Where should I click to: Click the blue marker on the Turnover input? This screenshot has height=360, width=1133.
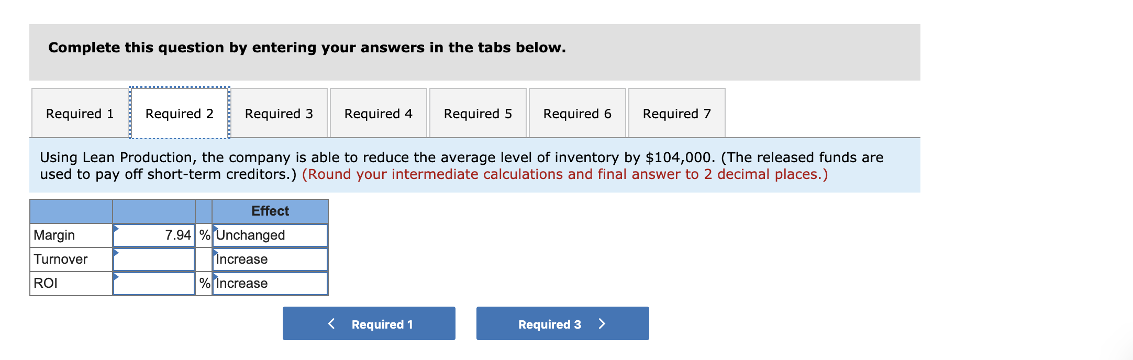tap(115, 253)
